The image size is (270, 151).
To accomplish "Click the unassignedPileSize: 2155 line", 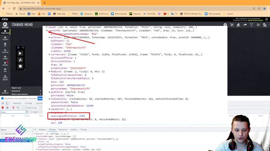I will pos(67,116).
